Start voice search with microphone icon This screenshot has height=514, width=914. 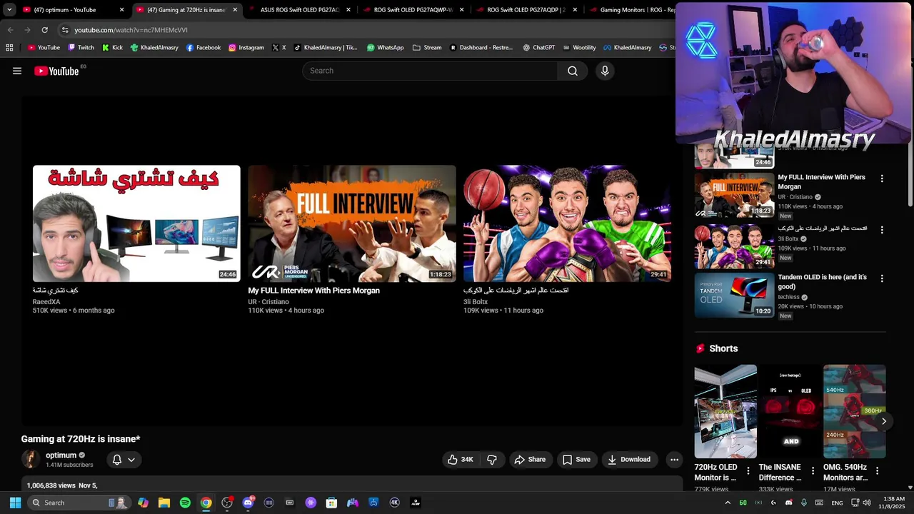(x=605, y=71)
